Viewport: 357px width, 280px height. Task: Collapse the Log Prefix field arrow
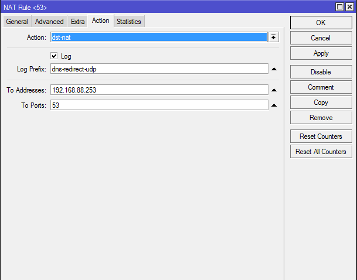click(x=274, y=69)
